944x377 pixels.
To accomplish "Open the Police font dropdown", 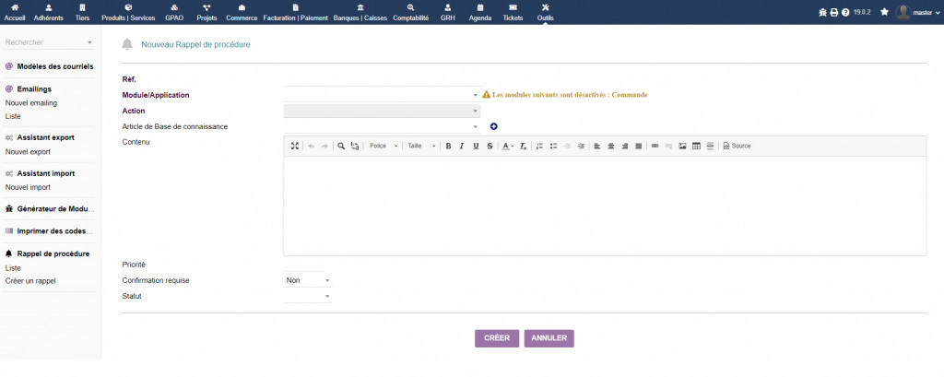I will pos(383,146).
